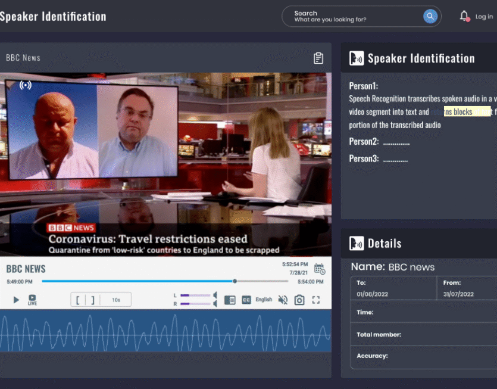
Task: Open the calendar date-time picker
Action: coord(320,269)
